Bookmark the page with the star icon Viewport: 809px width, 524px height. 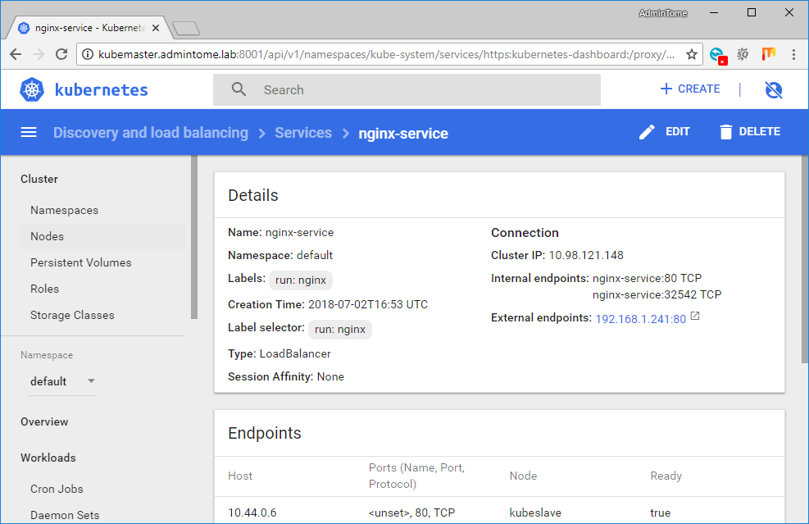(691, 54)
